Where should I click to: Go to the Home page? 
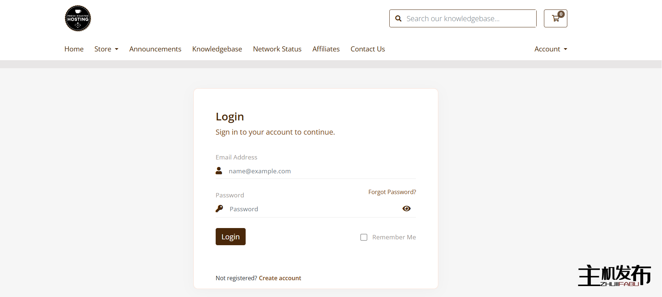(74, 49)
